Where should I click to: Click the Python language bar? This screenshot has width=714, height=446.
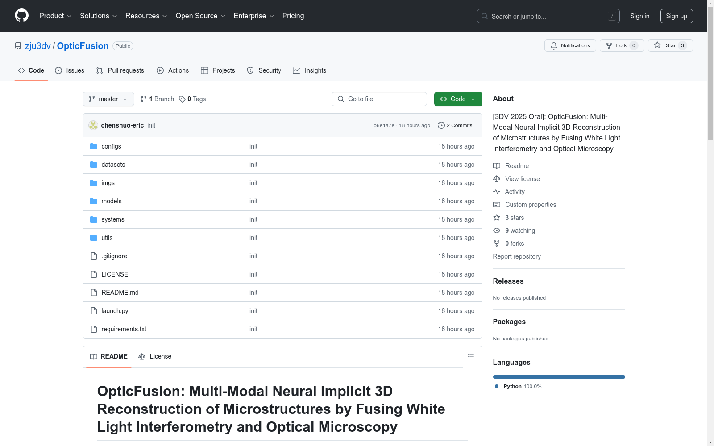[559, 377]
